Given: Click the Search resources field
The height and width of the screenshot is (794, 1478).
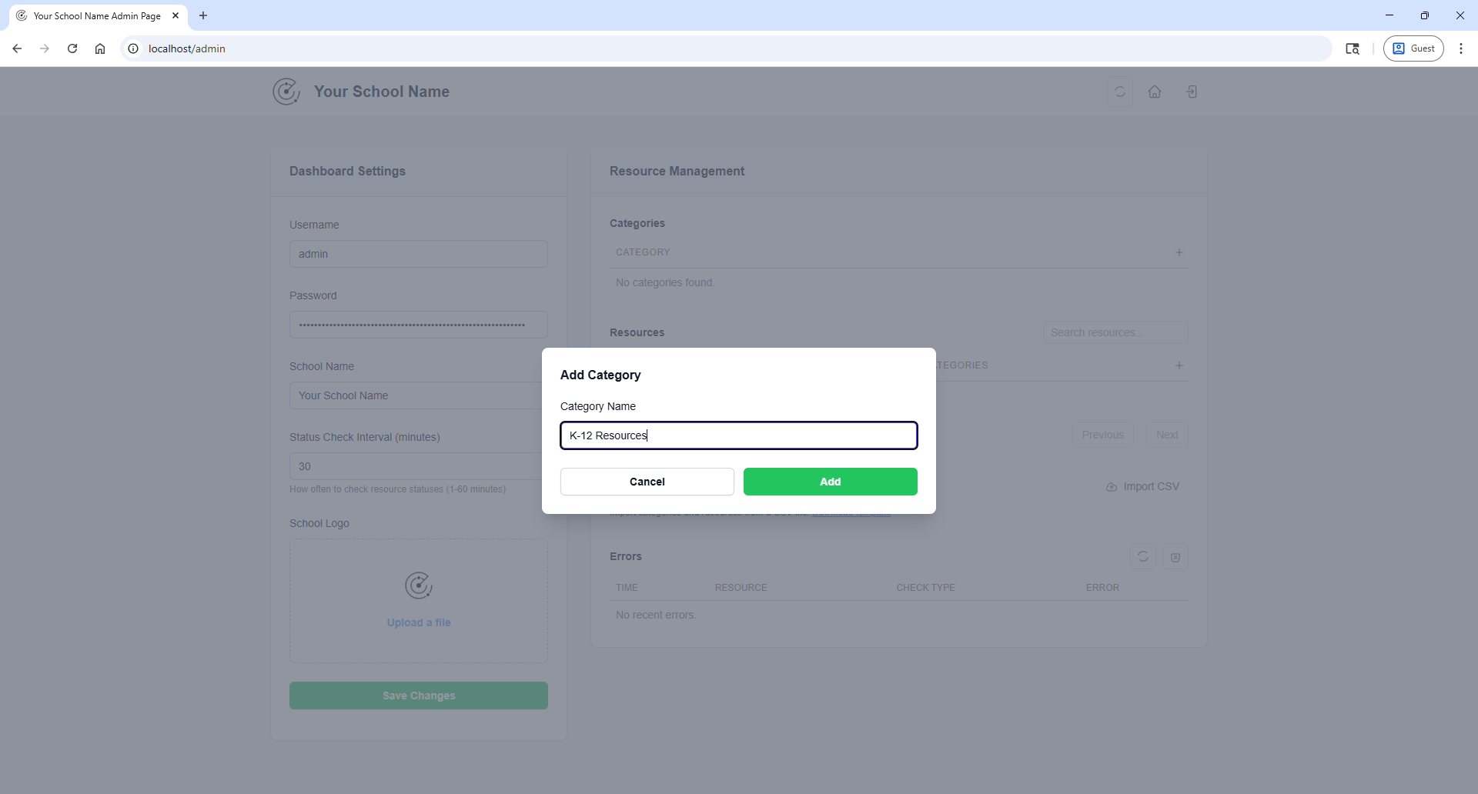Looking at the screenshot, I should (1115, 332).
